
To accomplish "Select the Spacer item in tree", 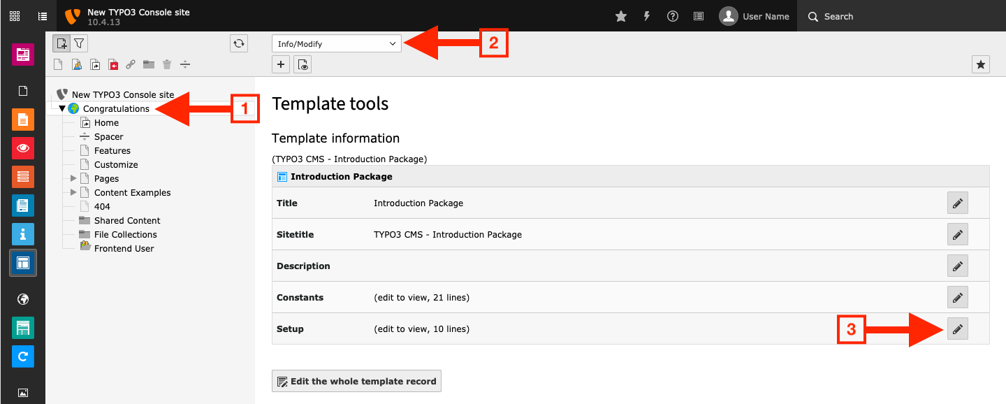I will (x=108, y=136).
